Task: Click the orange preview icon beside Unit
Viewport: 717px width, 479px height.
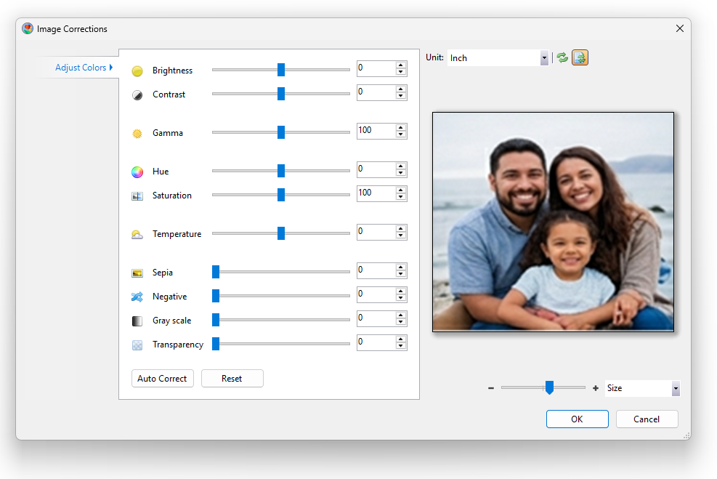Action: (x=580, y=58)
